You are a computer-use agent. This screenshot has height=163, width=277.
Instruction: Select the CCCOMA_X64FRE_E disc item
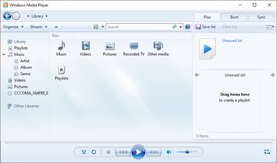[x=28, y=93]
